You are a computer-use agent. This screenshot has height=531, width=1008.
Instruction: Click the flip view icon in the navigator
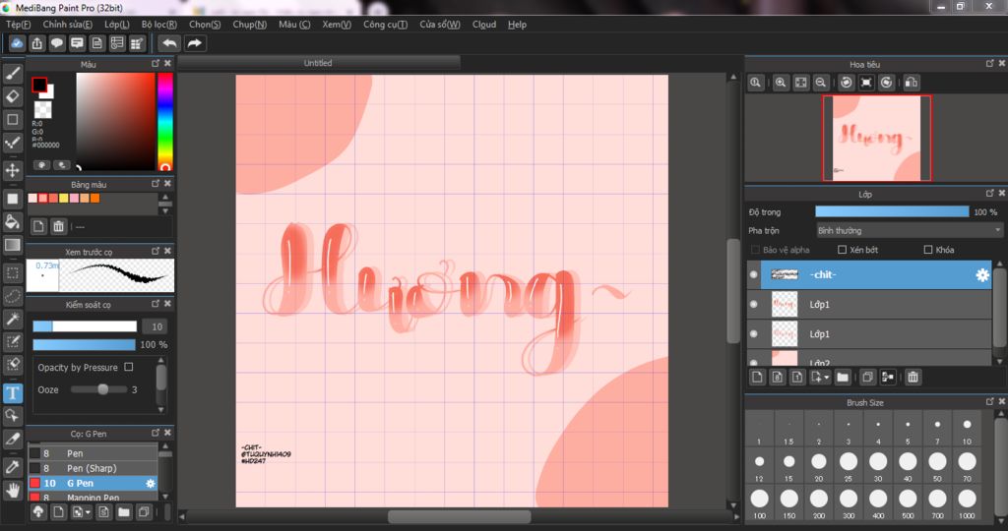(911, 83)
